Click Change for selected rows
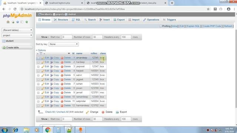This screenshot has height=133, width=237. [x=92, y=112]
